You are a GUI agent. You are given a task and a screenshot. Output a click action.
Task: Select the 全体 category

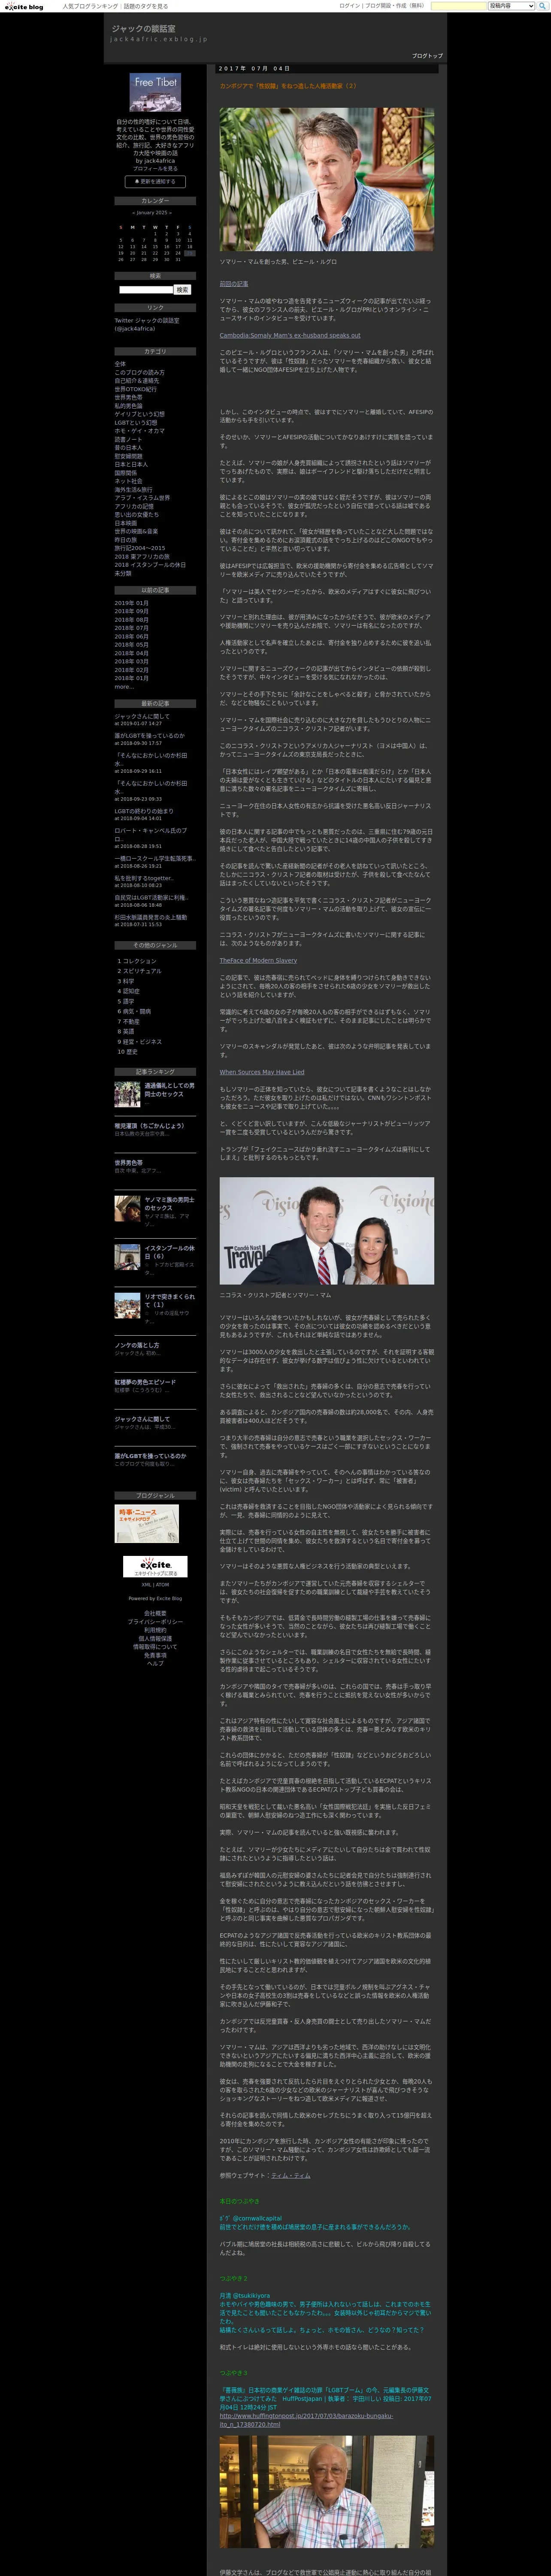(120, 364)
